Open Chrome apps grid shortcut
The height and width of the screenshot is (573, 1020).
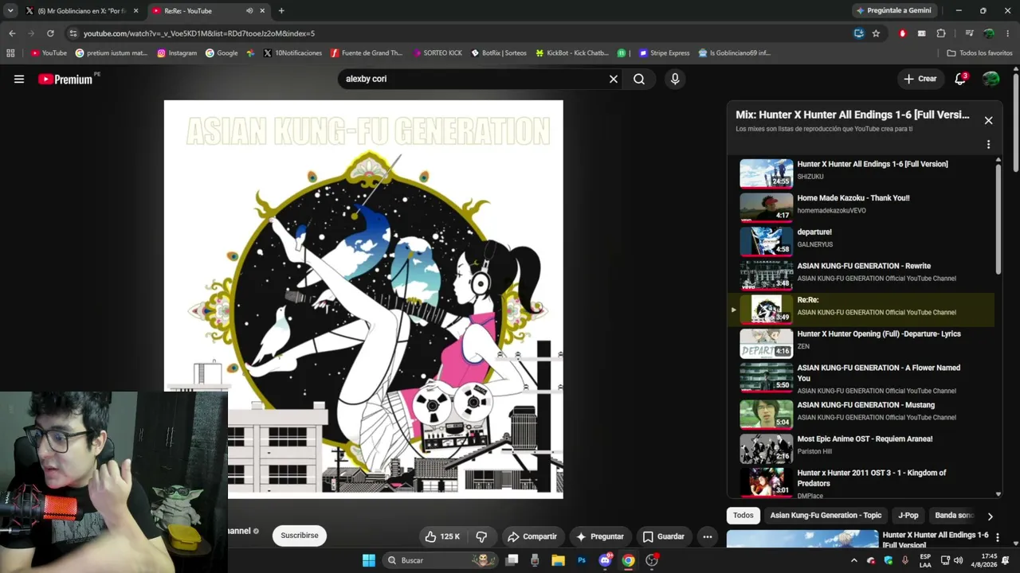point(10,53)
